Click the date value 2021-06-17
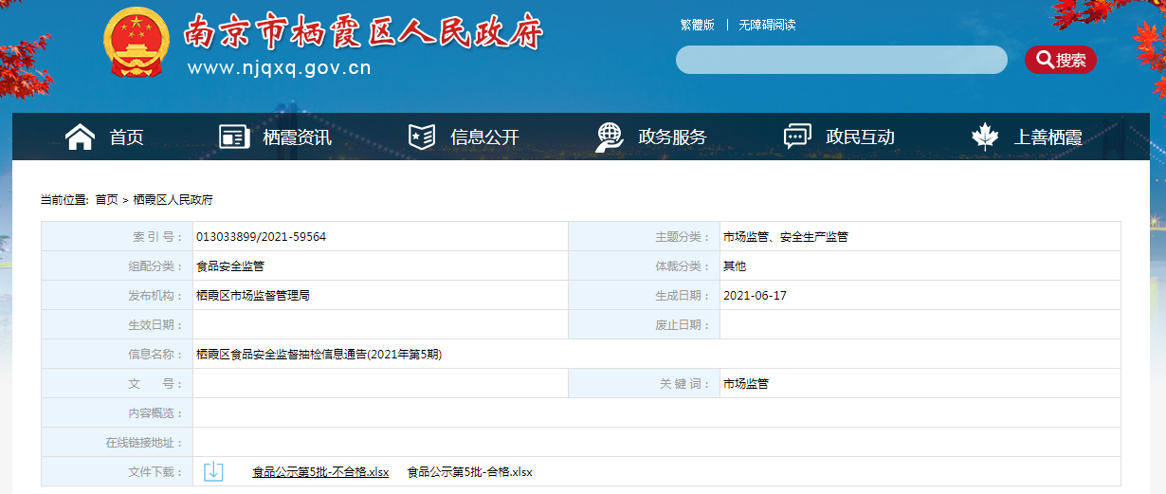Screen dimensions: 1166x494 point(755,296)
